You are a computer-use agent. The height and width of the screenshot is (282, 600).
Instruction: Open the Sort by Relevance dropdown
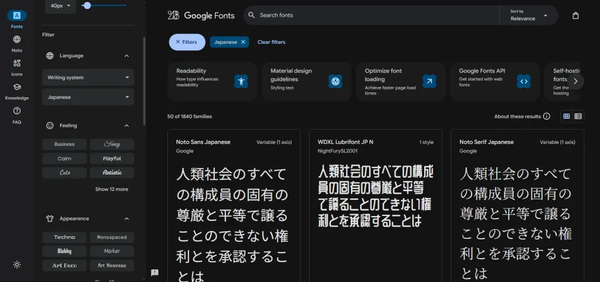pos(529,16)
